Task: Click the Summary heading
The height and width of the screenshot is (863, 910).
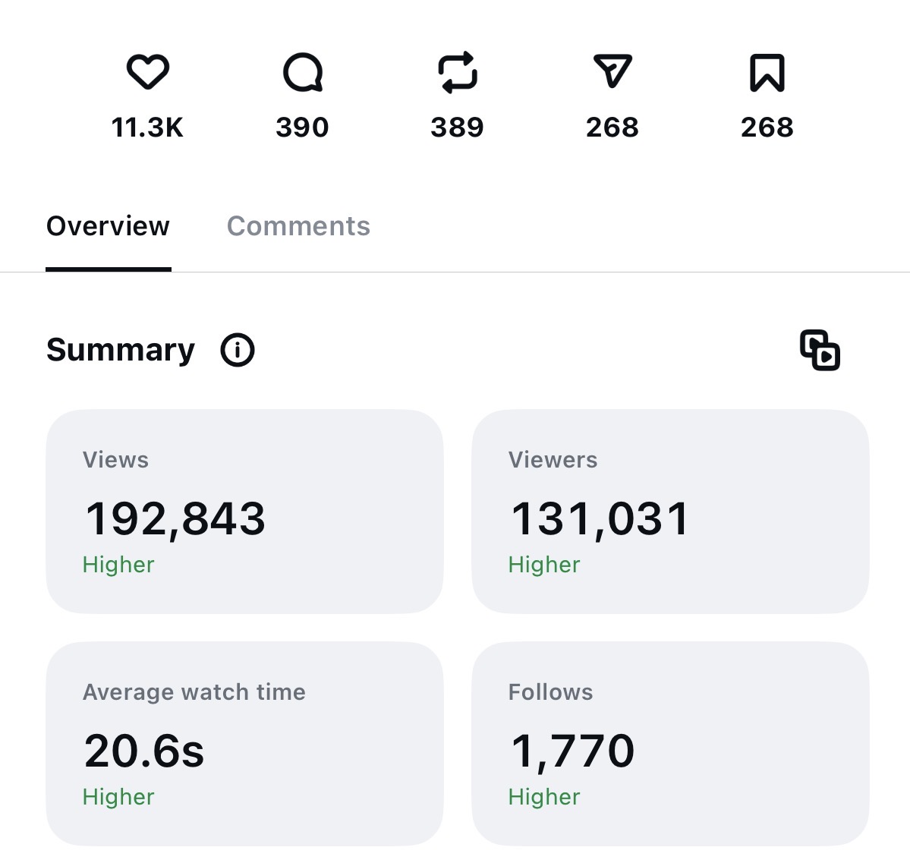Action: click(121, 350)
